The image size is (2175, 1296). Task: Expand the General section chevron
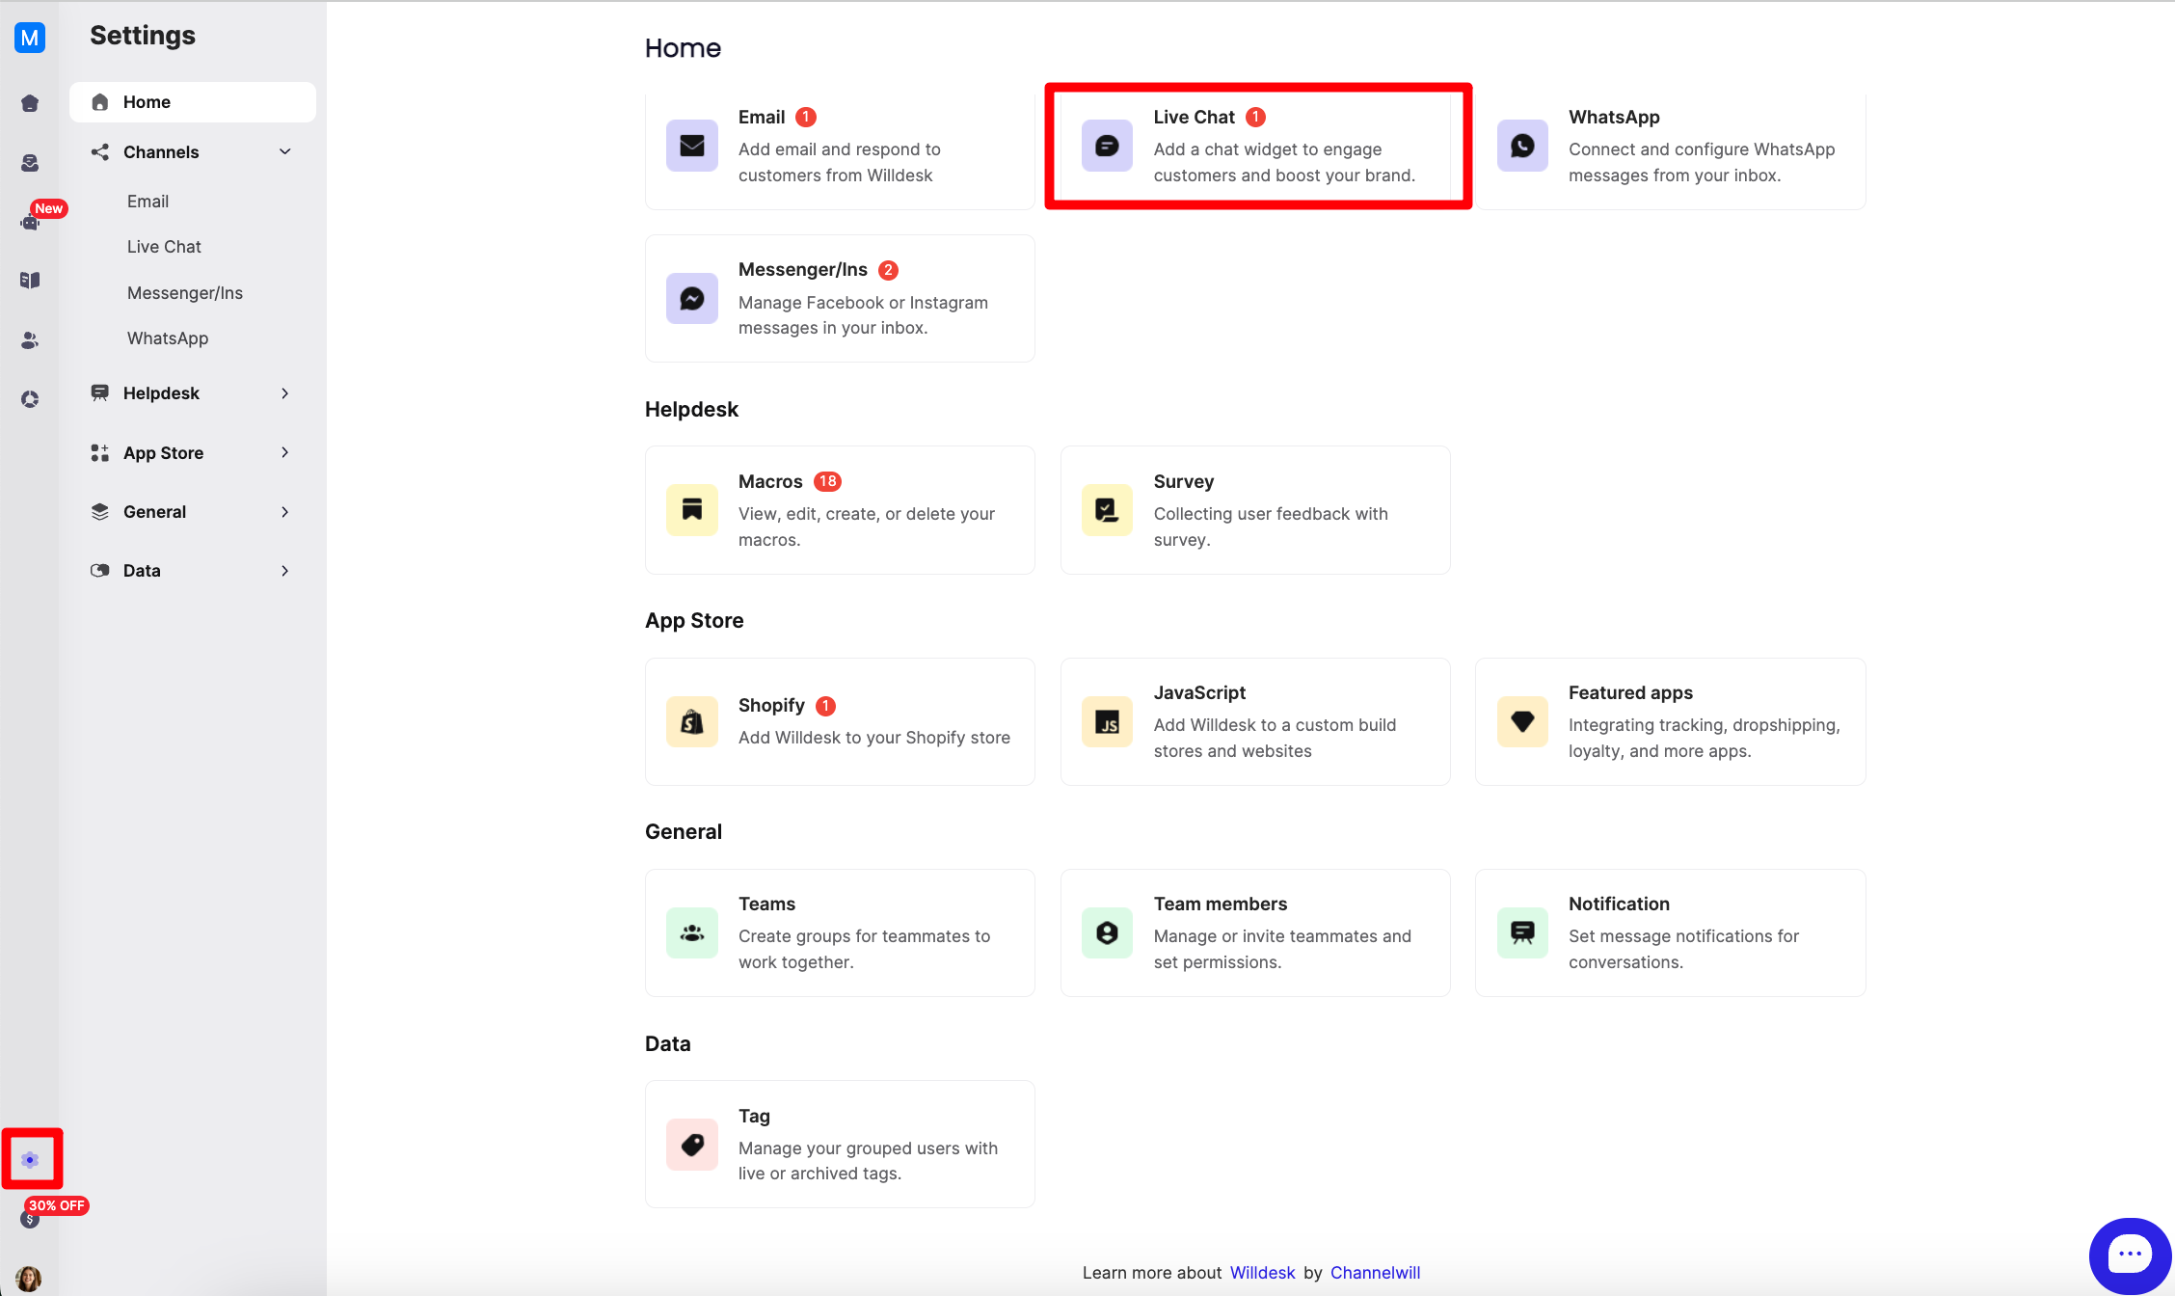[285, 512]
